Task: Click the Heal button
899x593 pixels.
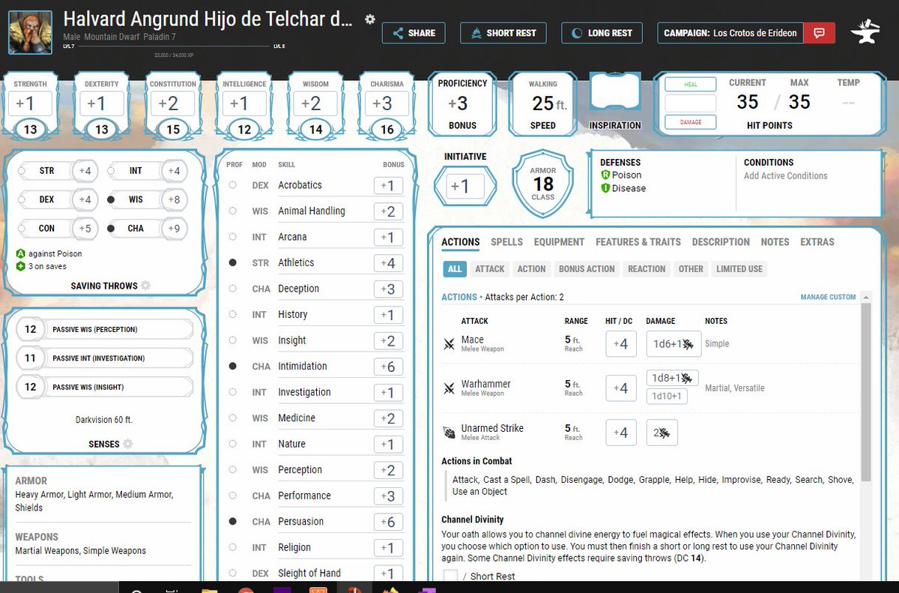Action: click(x=690, y=85)
